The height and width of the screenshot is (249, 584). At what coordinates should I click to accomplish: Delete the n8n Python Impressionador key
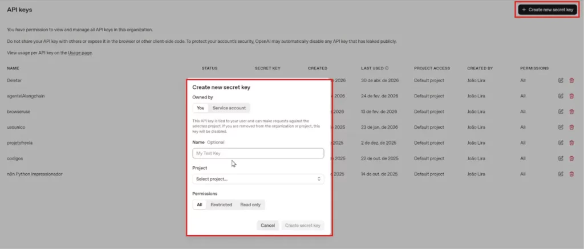coord(571,174)
